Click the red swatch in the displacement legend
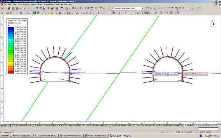This screenshot has height=138, width=221. pyautogui.click(x=11, y=72)
